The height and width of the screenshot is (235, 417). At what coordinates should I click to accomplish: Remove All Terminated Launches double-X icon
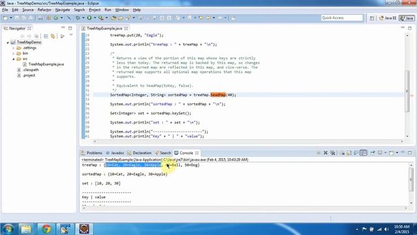(x=332, y=153)
